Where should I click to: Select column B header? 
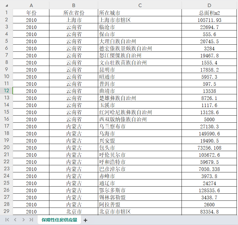coord(74,6)
